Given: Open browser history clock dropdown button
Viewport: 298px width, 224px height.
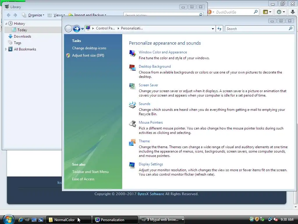Looking at the screenshot, I should tap(281, 12).
